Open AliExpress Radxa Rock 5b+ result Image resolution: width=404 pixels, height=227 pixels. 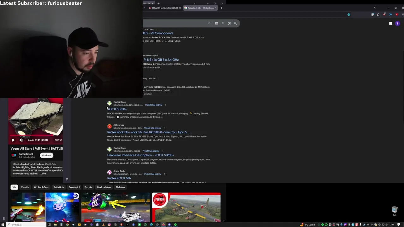[x=148, y=132]
